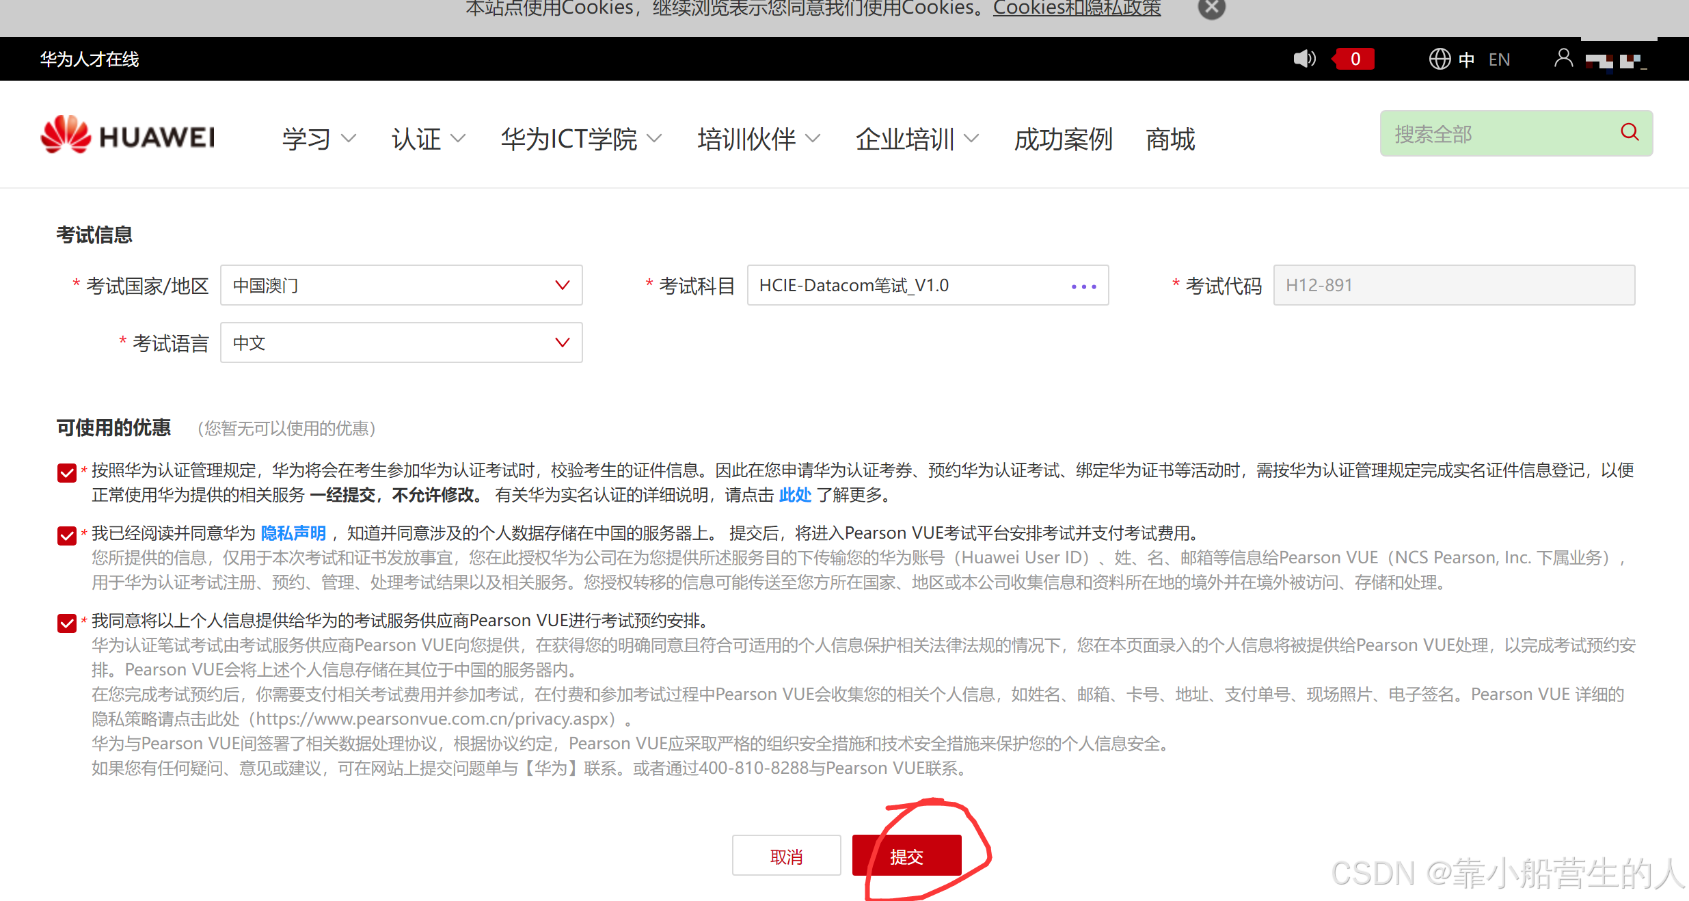
Task: Click the search magnifier icon
Action: 1630,132
